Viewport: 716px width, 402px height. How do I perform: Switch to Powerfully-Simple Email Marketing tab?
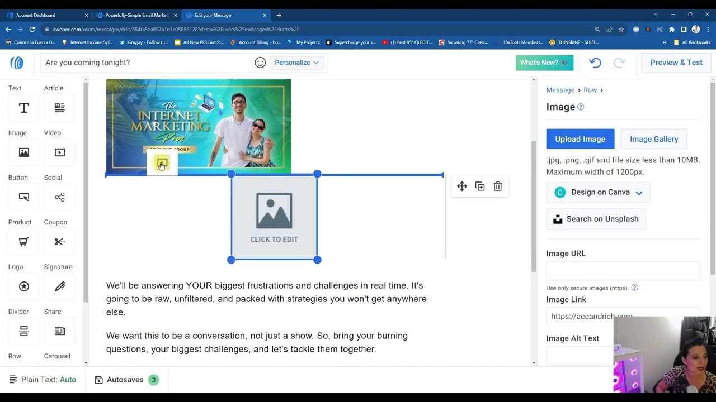tap(136, 15)
